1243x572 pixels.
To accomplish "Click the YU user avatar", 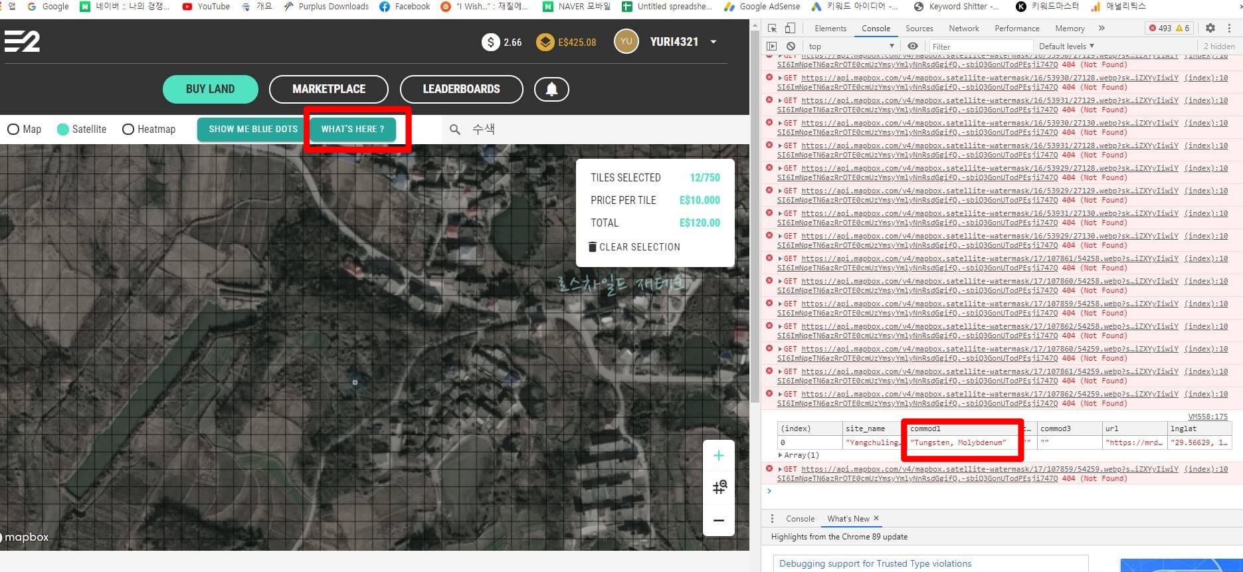I will point(626,42).
